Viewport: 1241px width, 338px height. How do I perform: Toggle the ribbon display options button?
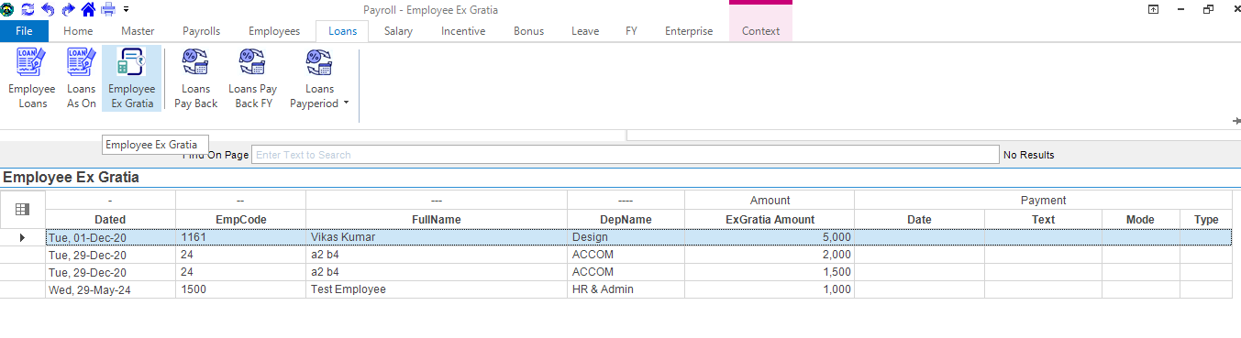coord(1178,9)
